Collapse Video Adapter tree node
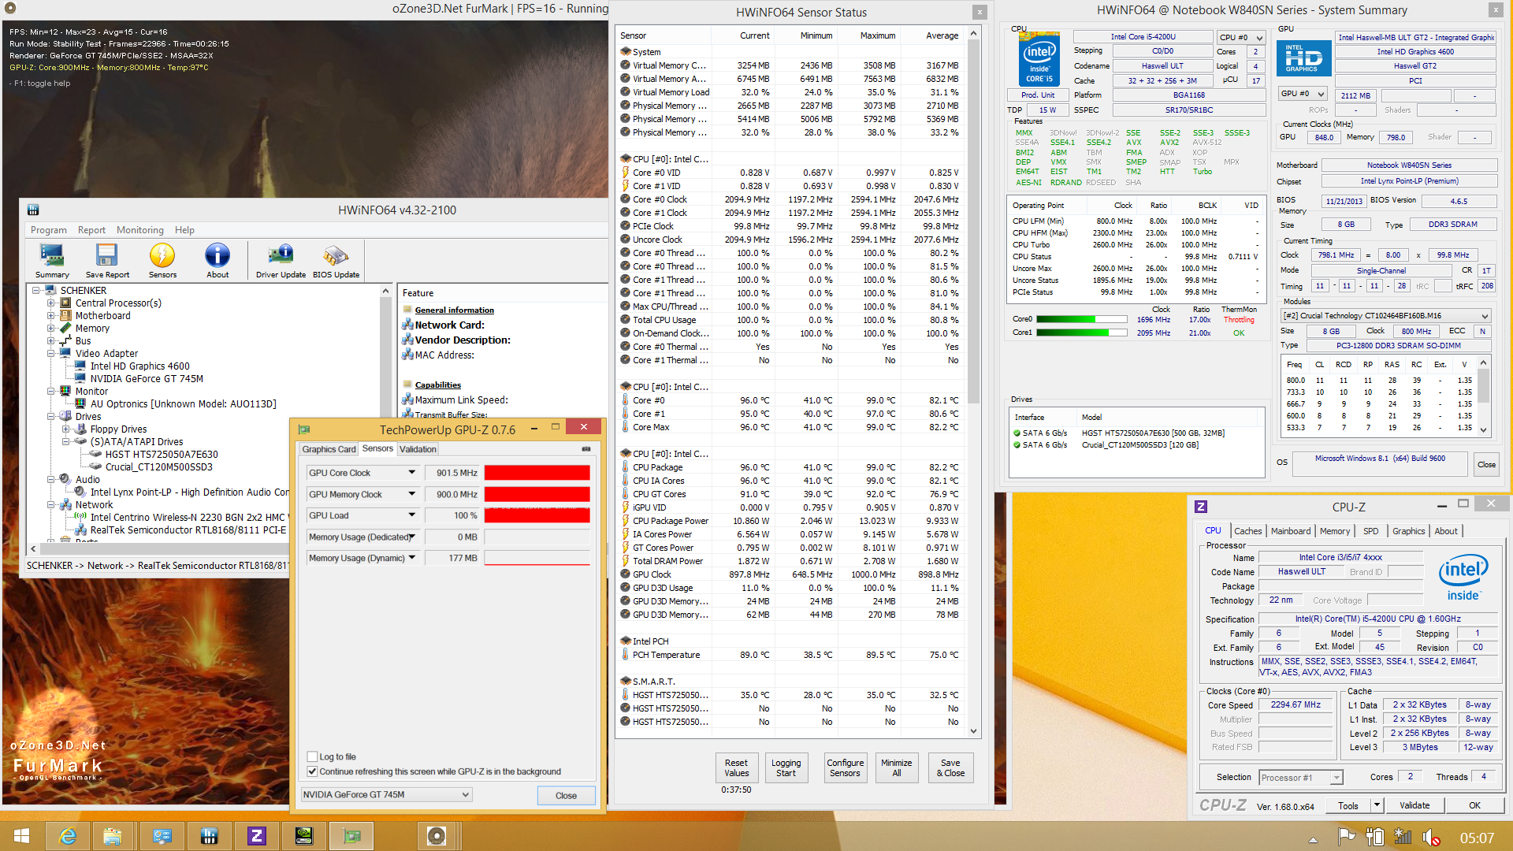The height and width of the screenshot is (851, 1513). pyautogui.click(x=51, y=354)
